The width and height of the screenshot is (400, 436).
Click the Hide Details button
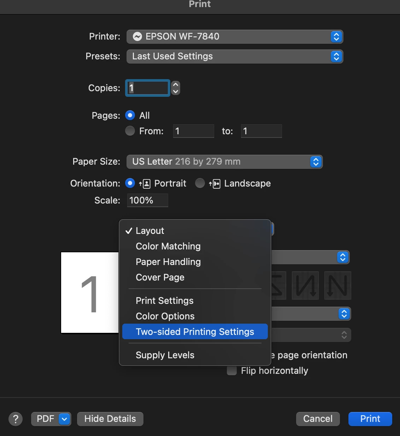[x=110, y=419]
